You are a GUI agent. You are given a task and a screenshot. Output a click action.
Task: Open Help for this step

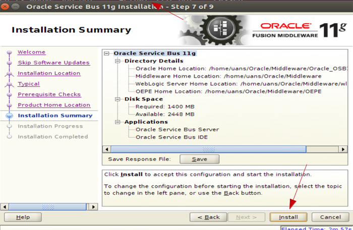tap(23, 217)
